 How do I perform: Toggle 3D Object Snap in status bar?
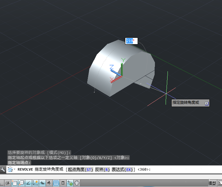(x=21, y=183)
